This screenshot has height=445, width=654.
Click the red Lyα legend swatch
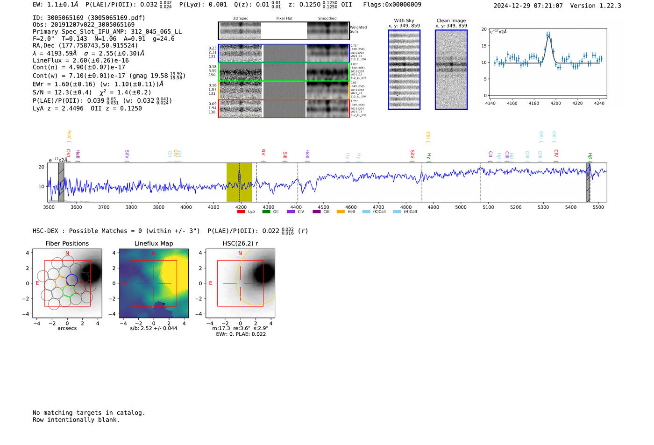[x=241, y=212]
